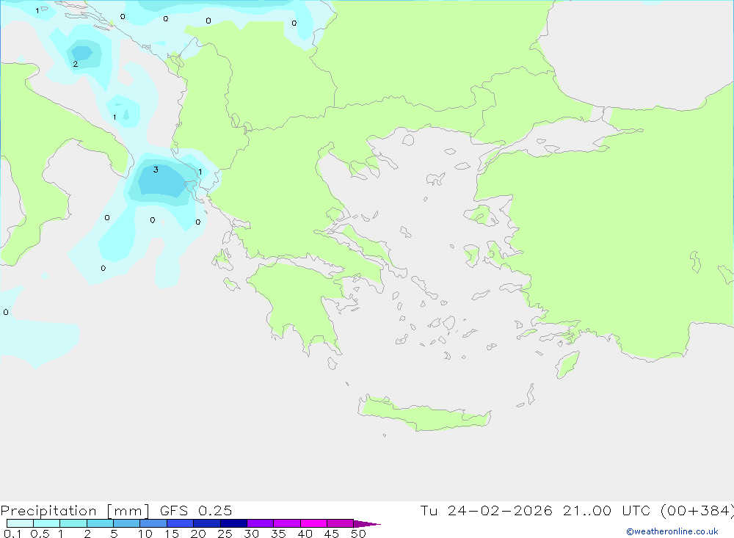Pick the 45 to 50 mm legend swatch
This screenshot has height=538, width=734.
coord(341,523)
